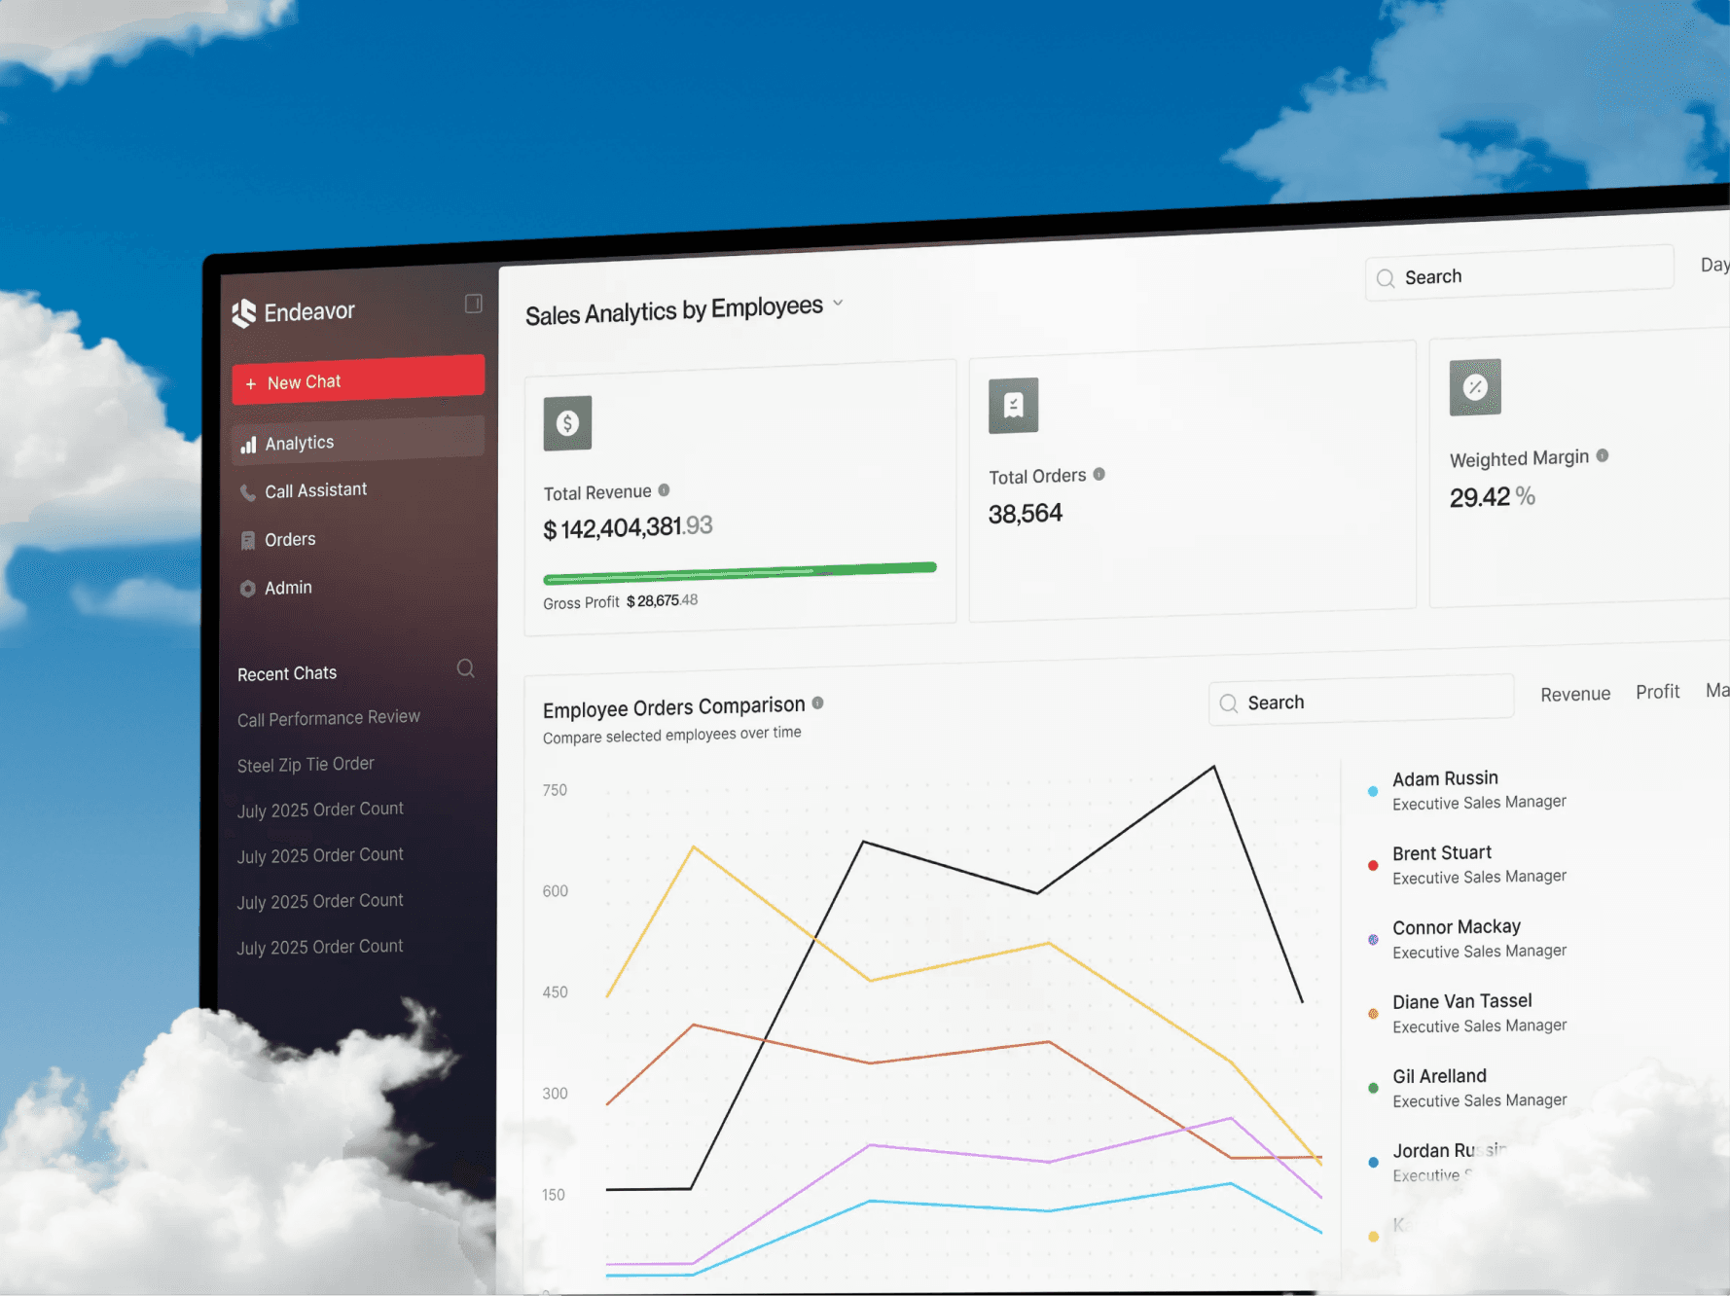Toggle Gil Arelland in the chart legend
This screenshot has height=1296, width=1730.
[1467, 1088]
